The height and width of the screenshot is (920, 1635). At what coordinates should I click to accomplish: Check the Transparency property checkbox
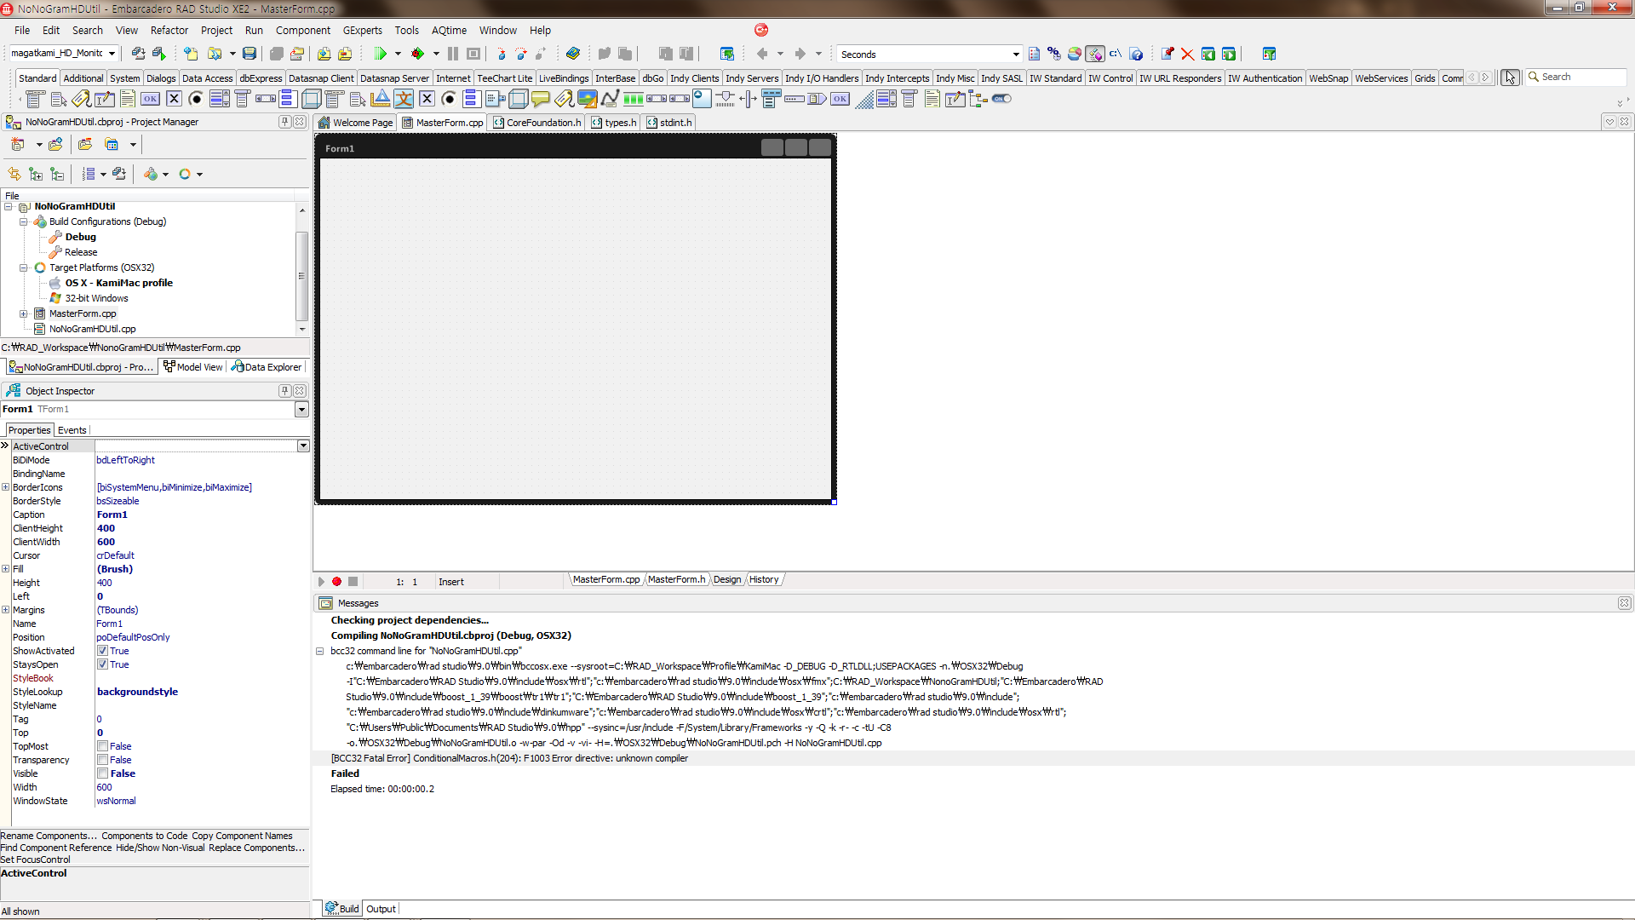point(102,760)
